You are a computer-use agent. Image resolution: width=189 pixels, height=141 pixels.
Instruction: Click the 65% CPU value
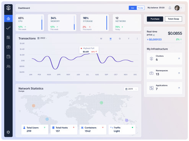point(21,18)
